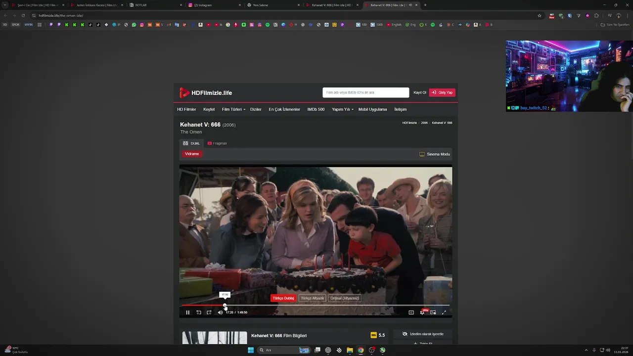Mark film as watched (İzledim olarak işaretle)

click(423, 334)
